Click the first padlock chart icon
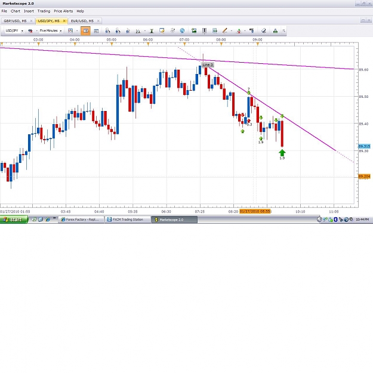 (x=107, y=31)
